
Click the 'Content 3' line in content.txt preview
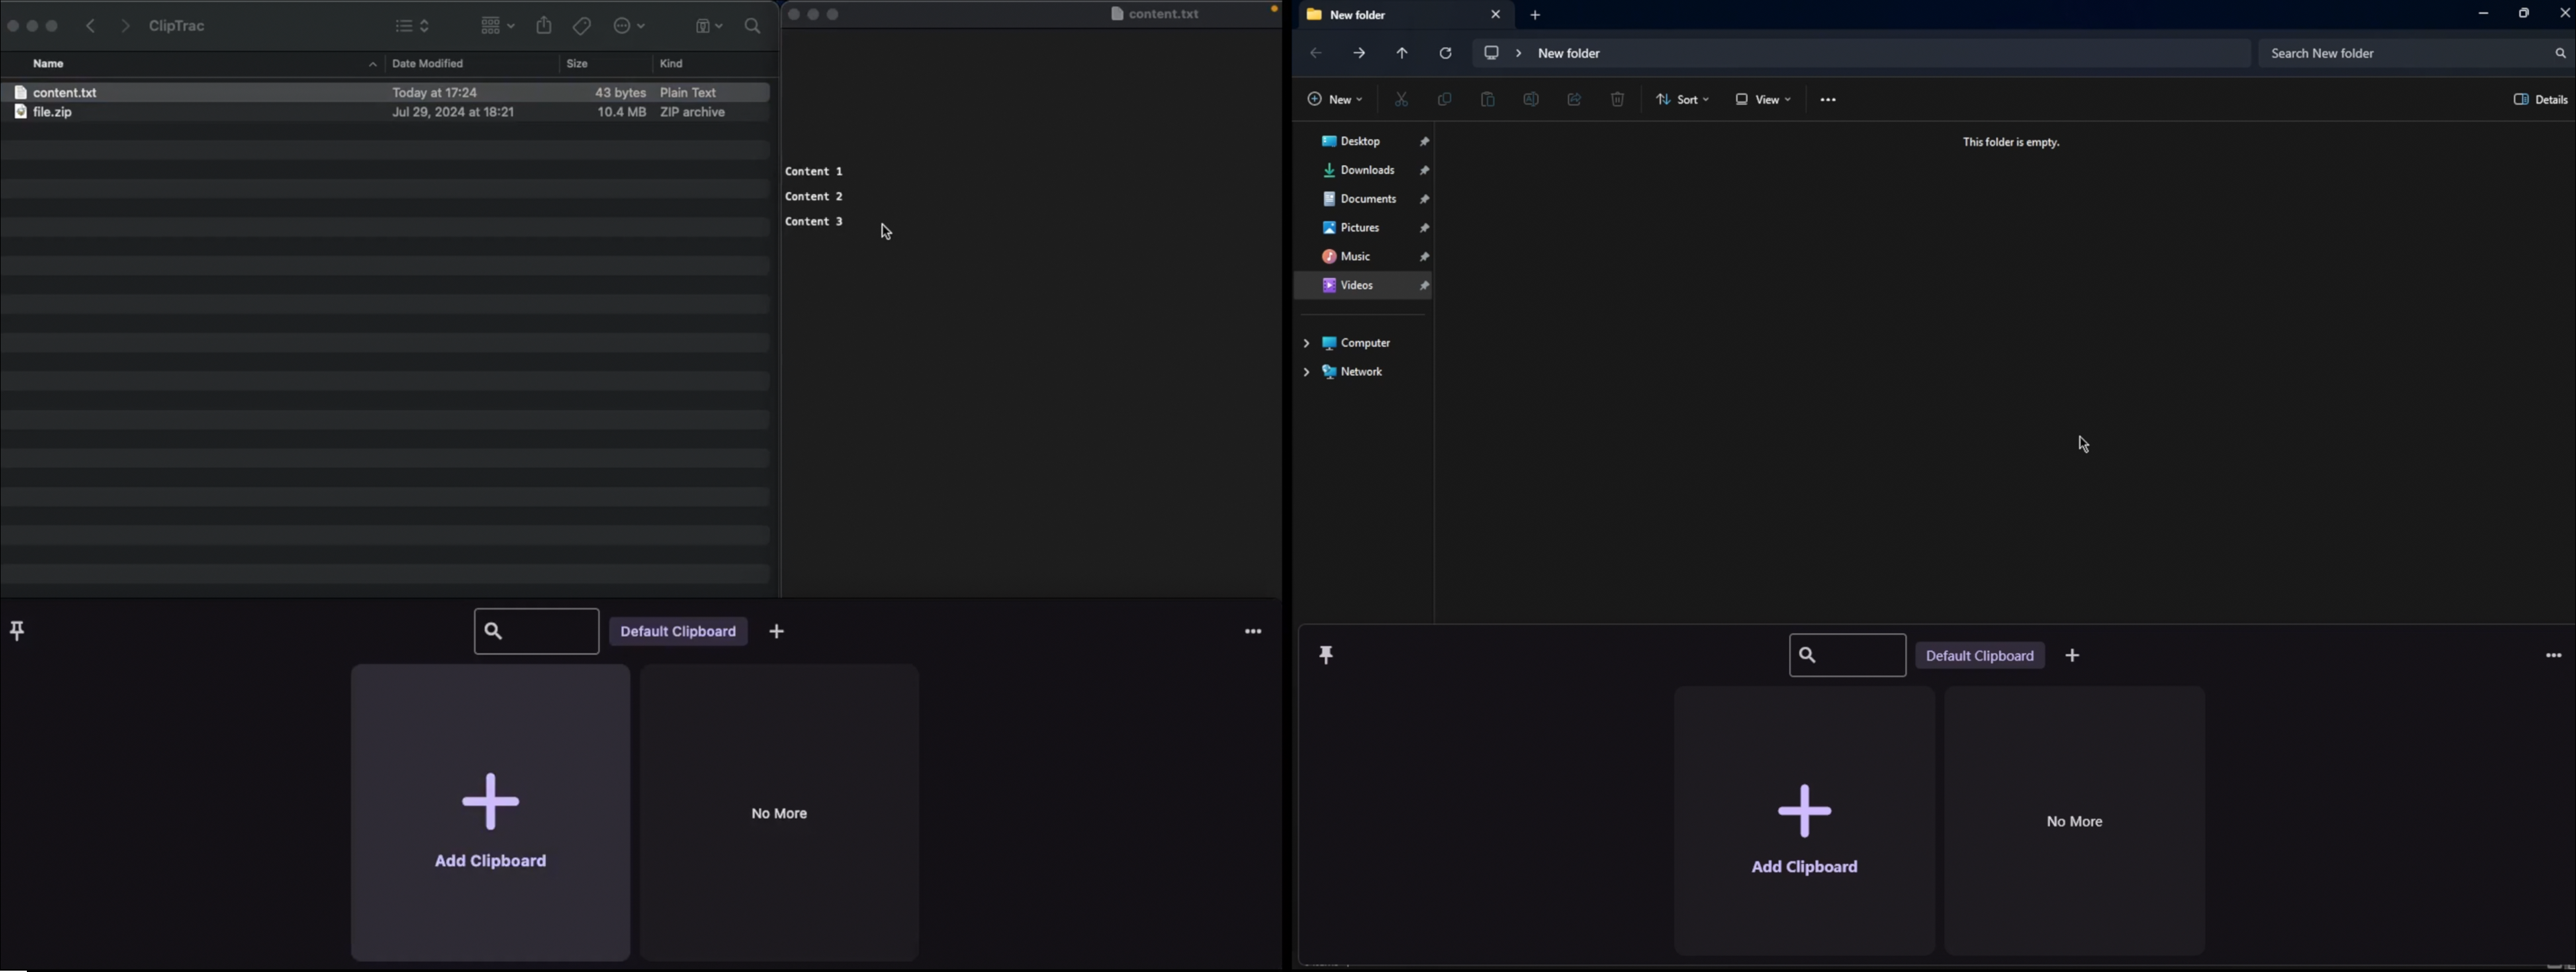[814, 222]
